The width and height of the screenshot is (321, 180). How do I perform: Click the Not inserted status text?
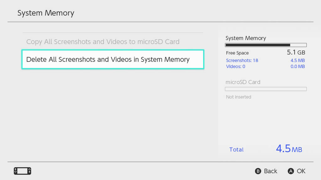pyautogui.click(x=239, y=97)
